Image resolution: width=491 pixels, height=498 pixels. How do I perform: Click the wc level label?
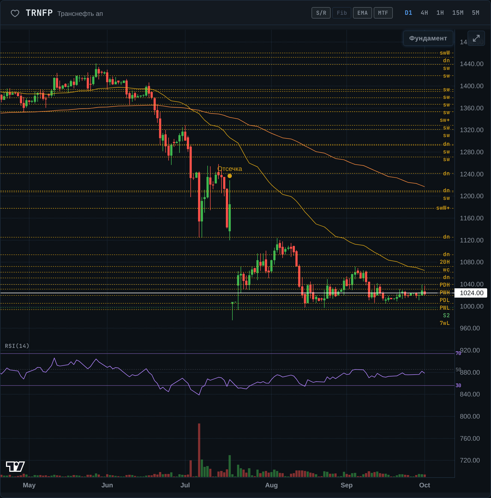point(446,270)
